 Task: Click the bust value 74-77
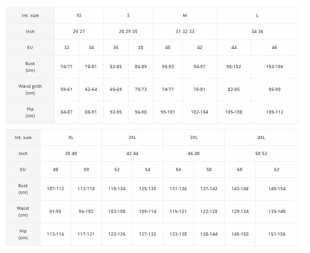[x=66, y=67]
